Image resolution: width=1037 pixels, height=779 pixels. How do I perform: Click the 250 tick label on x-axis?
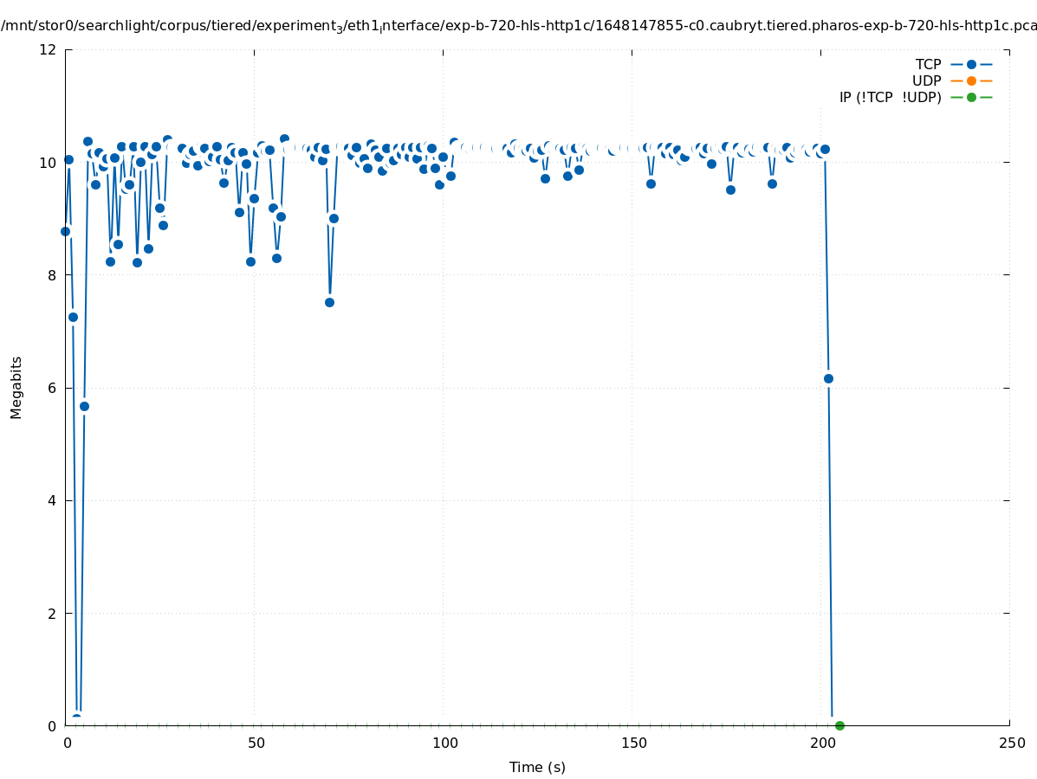pyautogui.click(x=1011, y=744)
